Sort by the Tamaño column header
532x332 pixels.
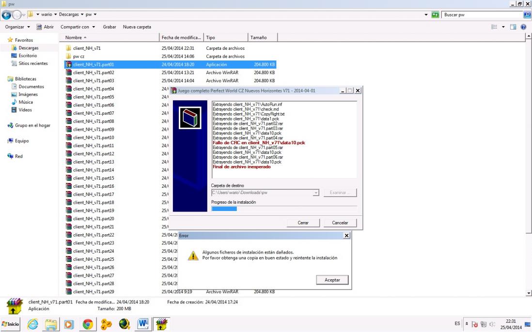coord(263,38)
